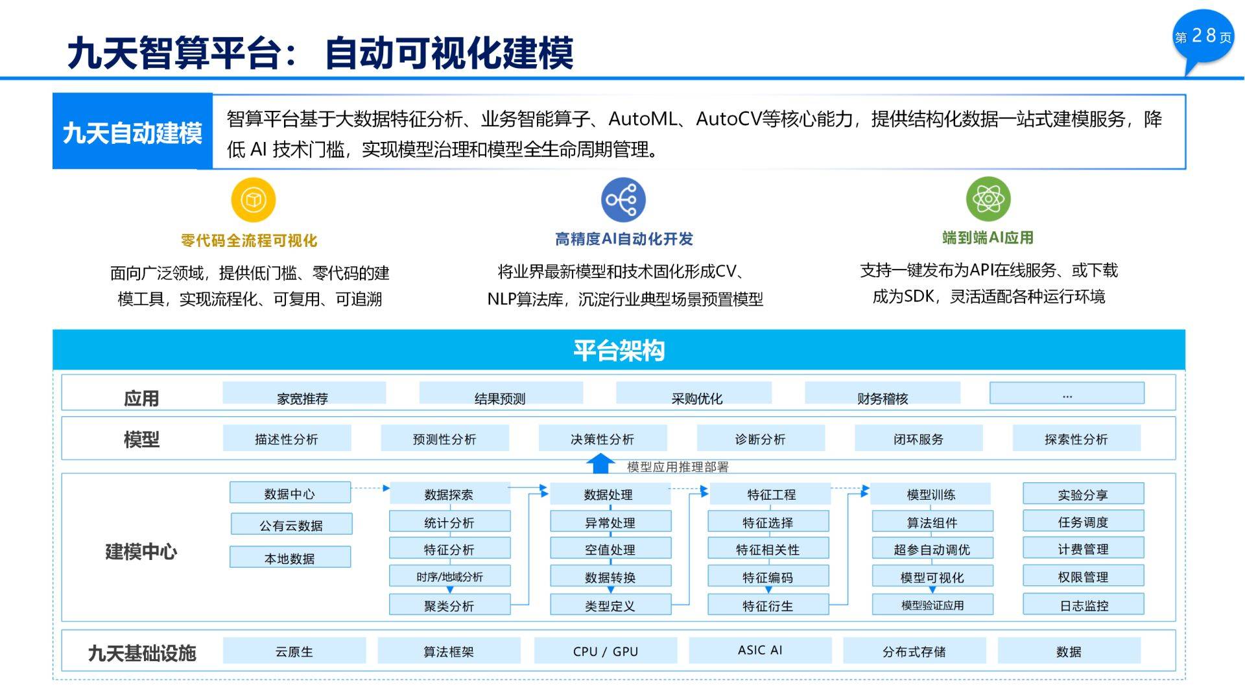Select the 描述性分析 model box
The image size is (1245, 700).
click(287, 438)
